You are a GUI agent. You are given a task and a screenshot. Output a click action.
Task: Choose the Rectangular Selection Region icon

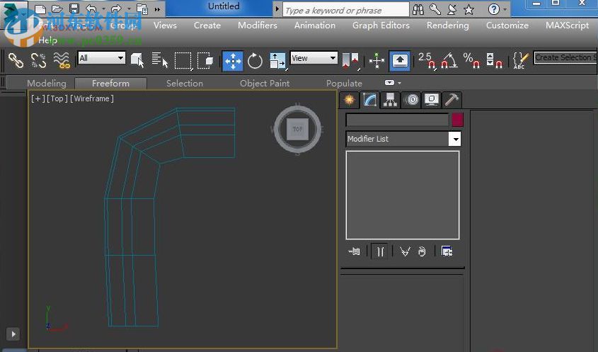(x=183, y=61)
